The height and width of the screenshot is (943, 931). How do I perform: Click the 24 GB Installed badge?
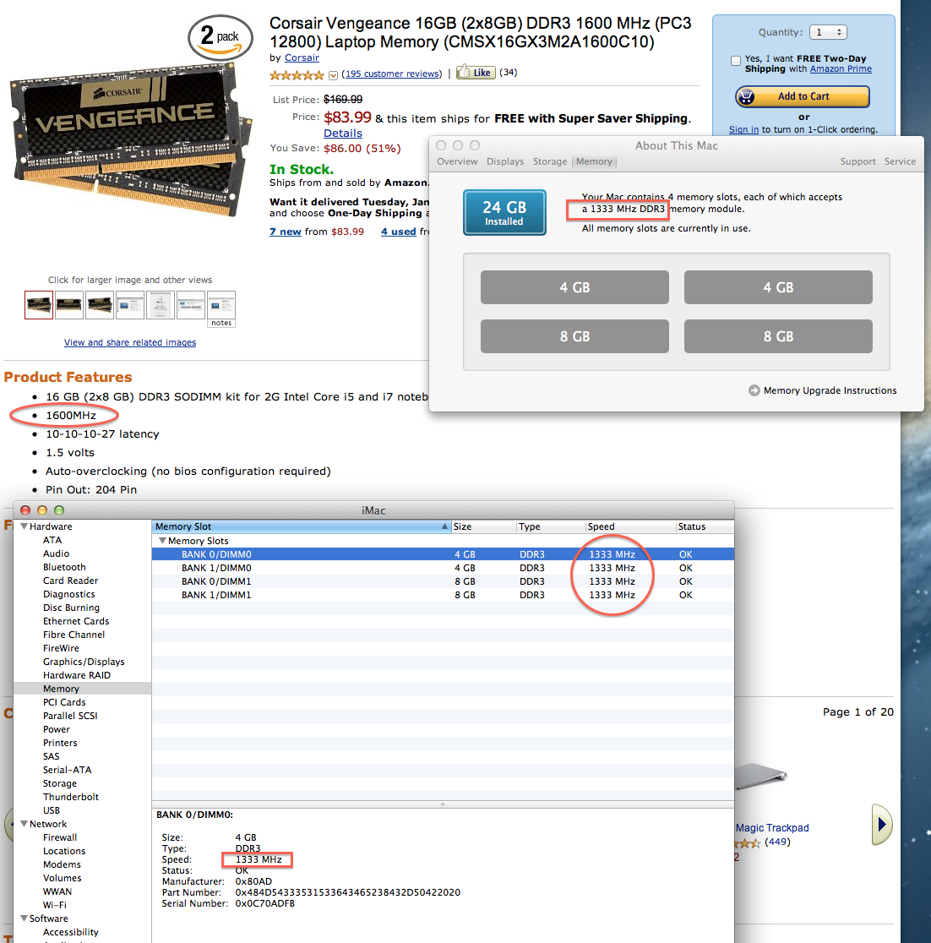pyautogui.click(x=504, y=212)
